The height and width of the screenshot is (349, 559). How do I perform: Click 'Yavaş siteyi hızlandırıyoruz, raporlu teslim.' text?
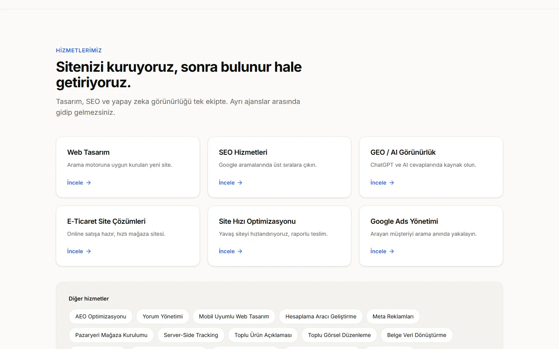[x=273, y=234]
